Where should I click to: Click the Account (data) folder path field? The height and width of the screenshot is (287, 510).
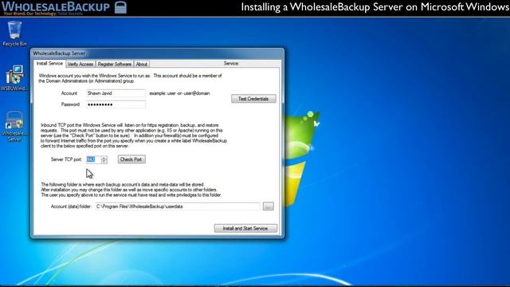pyautogui.click(x=178, y=206)
